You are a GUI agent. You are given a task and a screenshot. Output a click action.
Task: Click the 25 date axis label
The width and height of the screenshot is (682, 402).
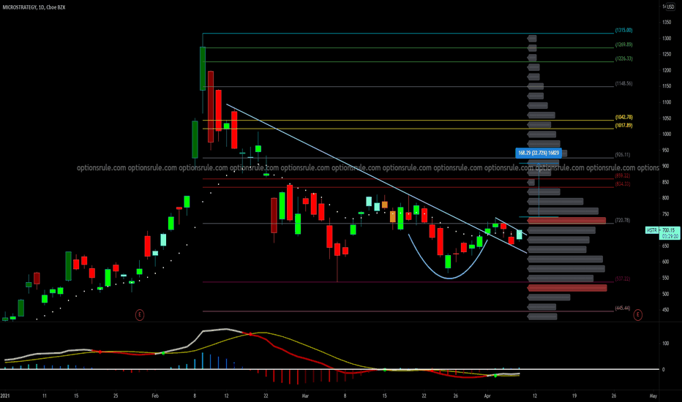pyautogui.click(x=116, y=396)
